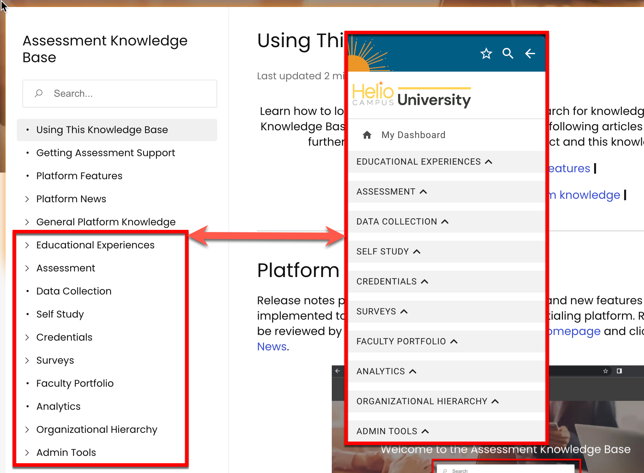Expand the Educational Experiences sidebar chevron

(27, 245)
